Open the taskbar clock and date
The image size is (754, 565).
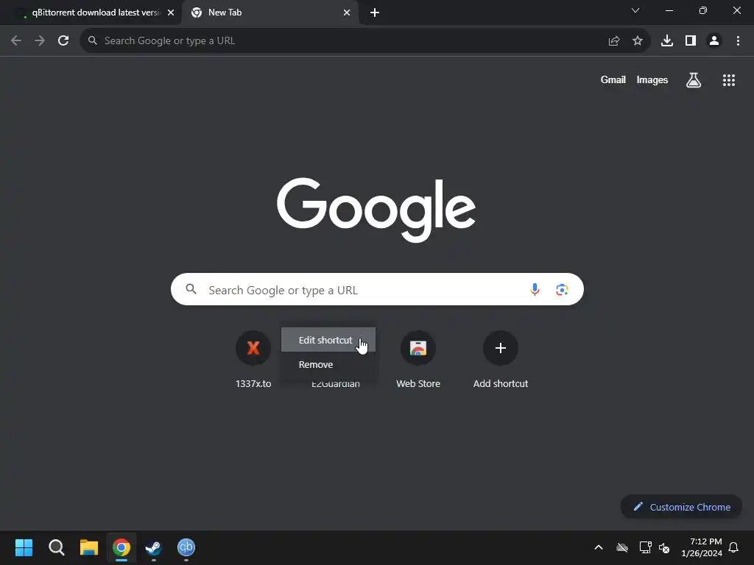click(x=702, y=547)
